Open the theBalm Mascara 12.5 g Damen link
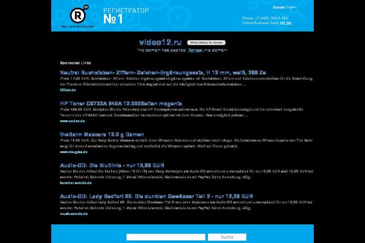365x243 pixels. tap(102, 134)
